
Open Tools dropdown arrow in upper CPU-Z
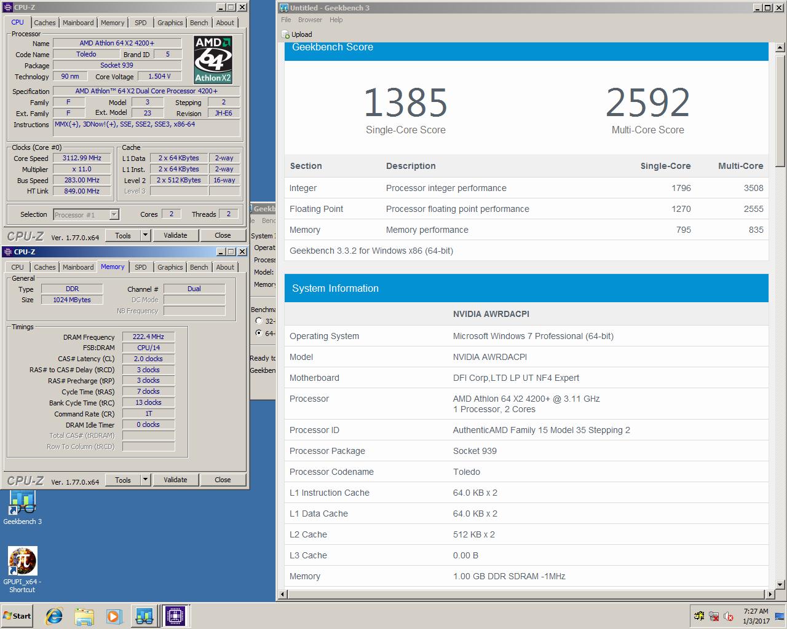(145, 235)
